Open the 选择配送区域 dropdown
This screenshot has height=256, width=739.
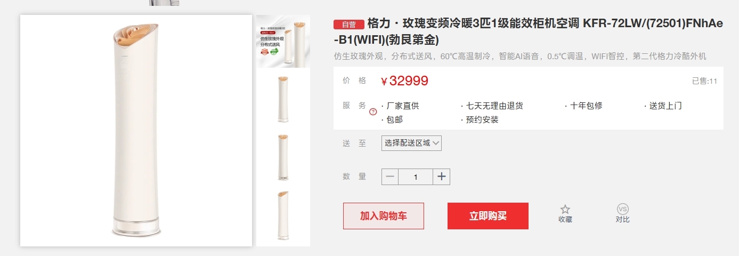411,143
